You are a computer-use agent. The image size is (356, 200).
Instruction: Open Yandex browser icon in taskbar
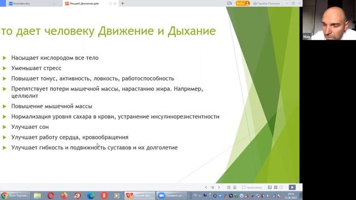(x=104, y=196)
